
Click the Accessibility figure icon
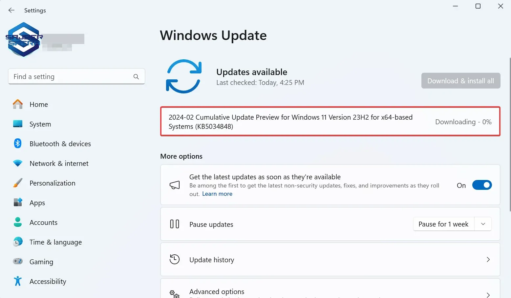tap(18, 281)
